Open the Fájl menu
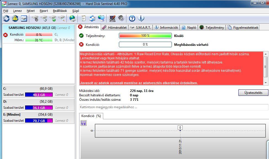 (x=6, y=11)
